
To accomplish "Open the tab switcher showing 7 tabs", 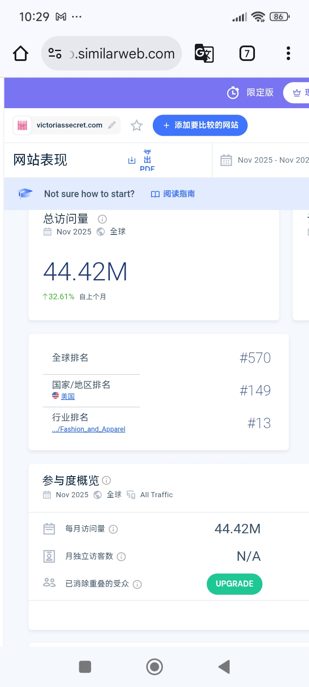I will (x=247, y=54).
